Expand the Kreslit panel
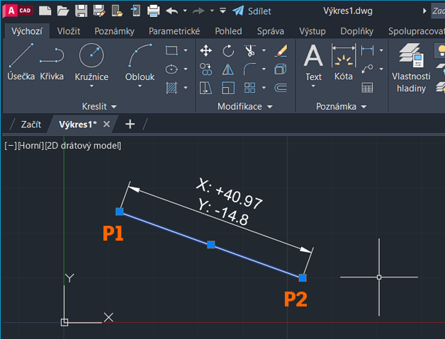Image resolution: width=445 pixels, height=339 pixels. coord(99,107)
